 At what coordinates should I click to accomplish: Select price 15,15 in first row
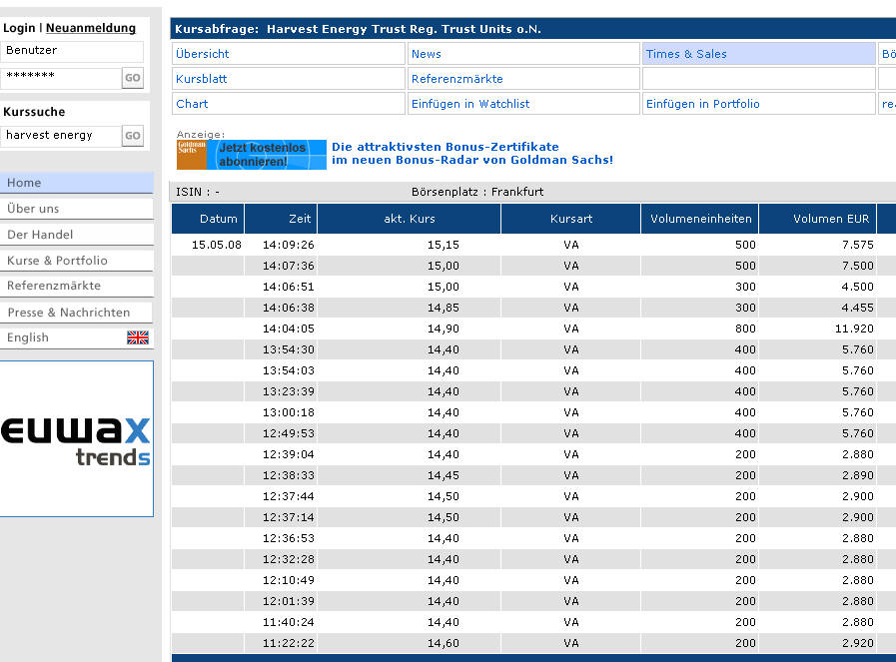(443, 245)
